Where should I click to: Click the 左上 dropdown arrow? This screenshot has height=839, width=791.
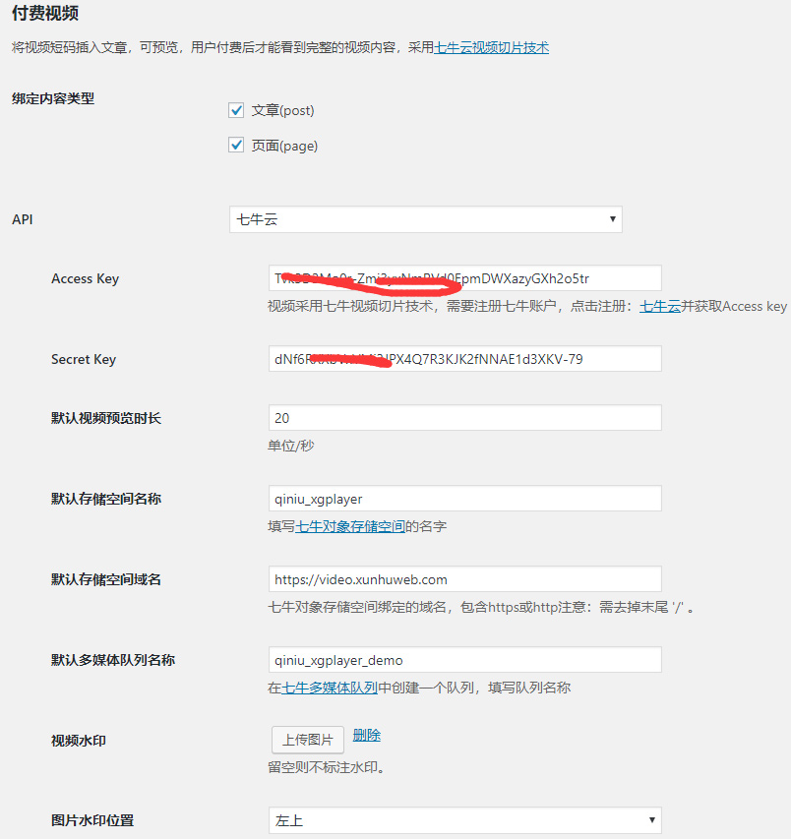651,819
